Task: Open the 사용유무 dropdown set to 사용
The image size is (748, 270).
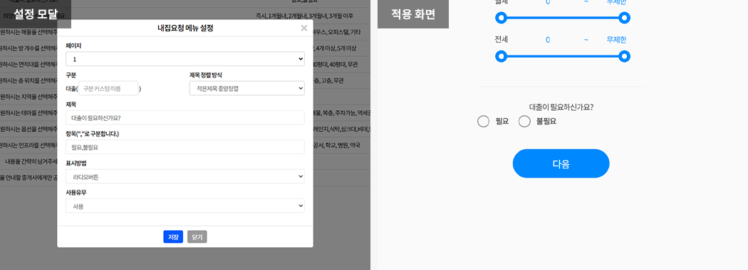Action: point(185,206)
